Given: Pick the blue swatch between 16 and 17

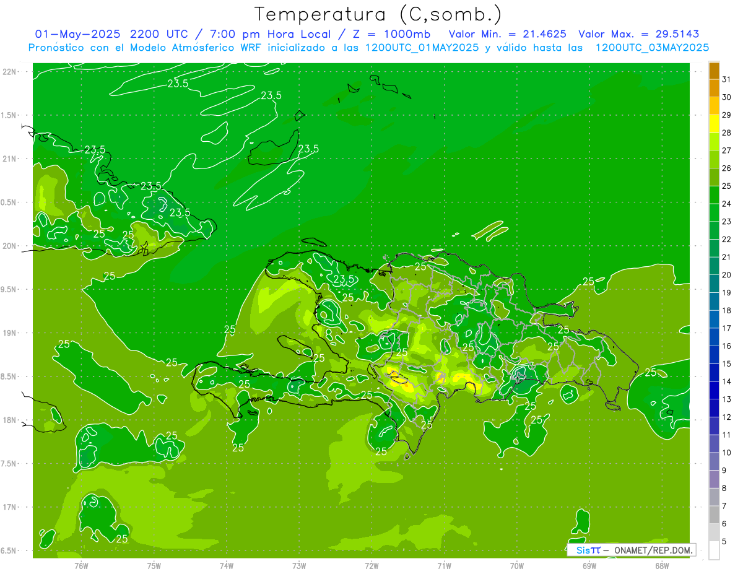Looking at the screenshot, I should [x=714, y=337].
